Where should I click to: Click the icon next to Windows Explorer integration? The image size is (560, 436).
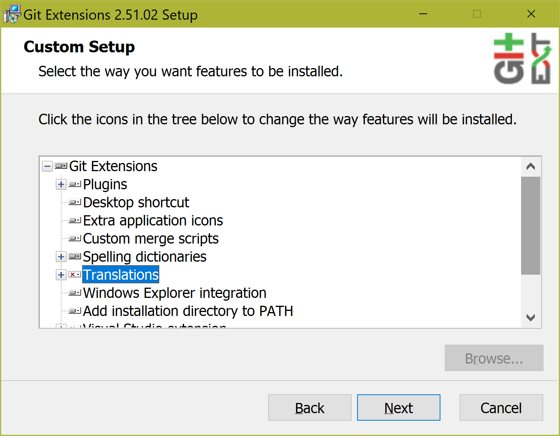pyautogui.click(x=74, y=292)
